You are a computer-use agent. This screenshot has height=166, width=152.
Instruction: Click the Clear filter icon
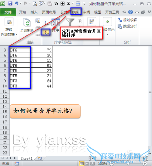click(80, 21)
